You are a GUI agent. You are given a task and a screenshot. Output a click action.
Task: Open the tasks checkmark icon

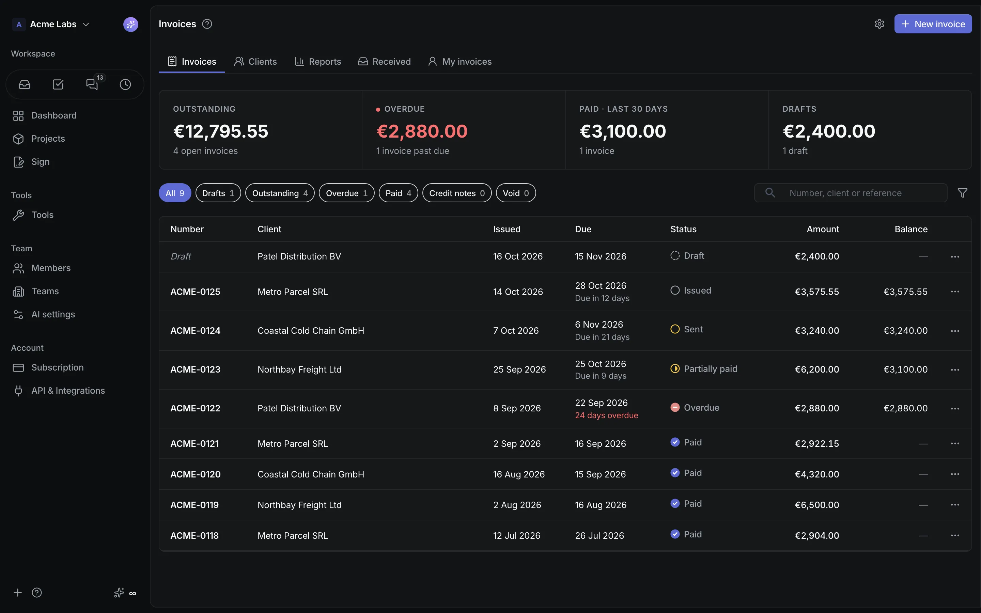[58, 84]
